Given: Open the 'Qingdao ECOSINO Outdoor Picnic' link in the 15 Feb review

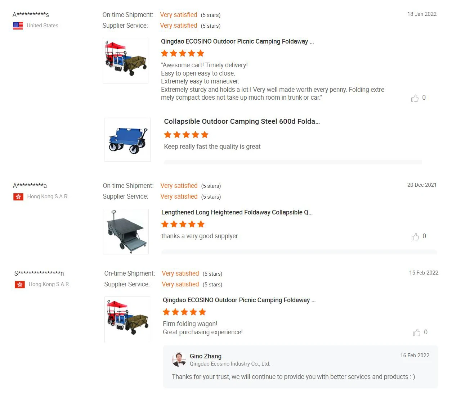Looking at the screenshot, I should click(239, 300).
